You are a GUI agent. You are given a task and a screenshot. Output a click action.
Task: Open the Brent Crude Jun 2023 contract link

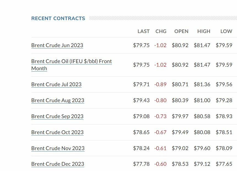pos(57,45)
